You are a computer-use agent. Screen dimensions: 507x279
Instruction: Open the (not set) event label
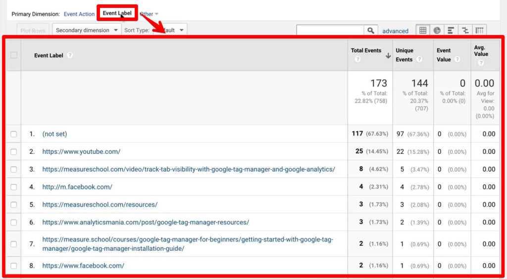54,134
